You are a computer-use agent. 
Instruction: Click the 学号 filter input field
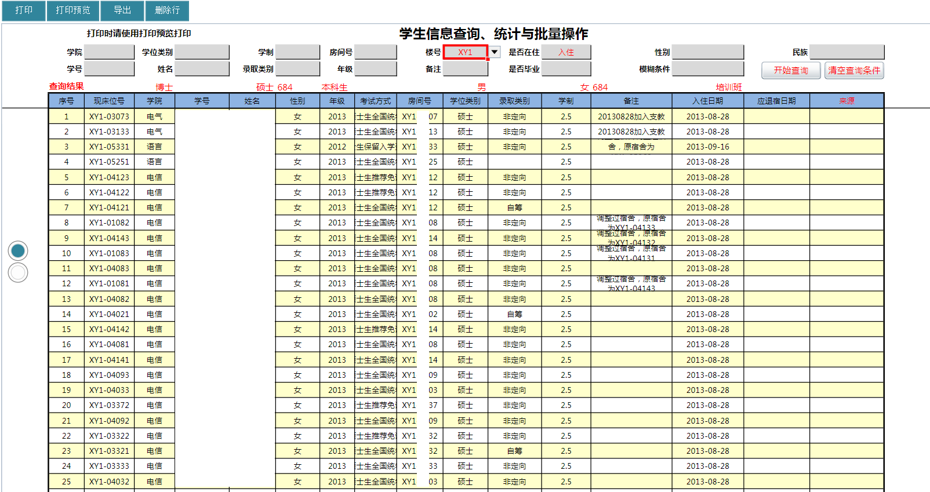click(109, 69)
